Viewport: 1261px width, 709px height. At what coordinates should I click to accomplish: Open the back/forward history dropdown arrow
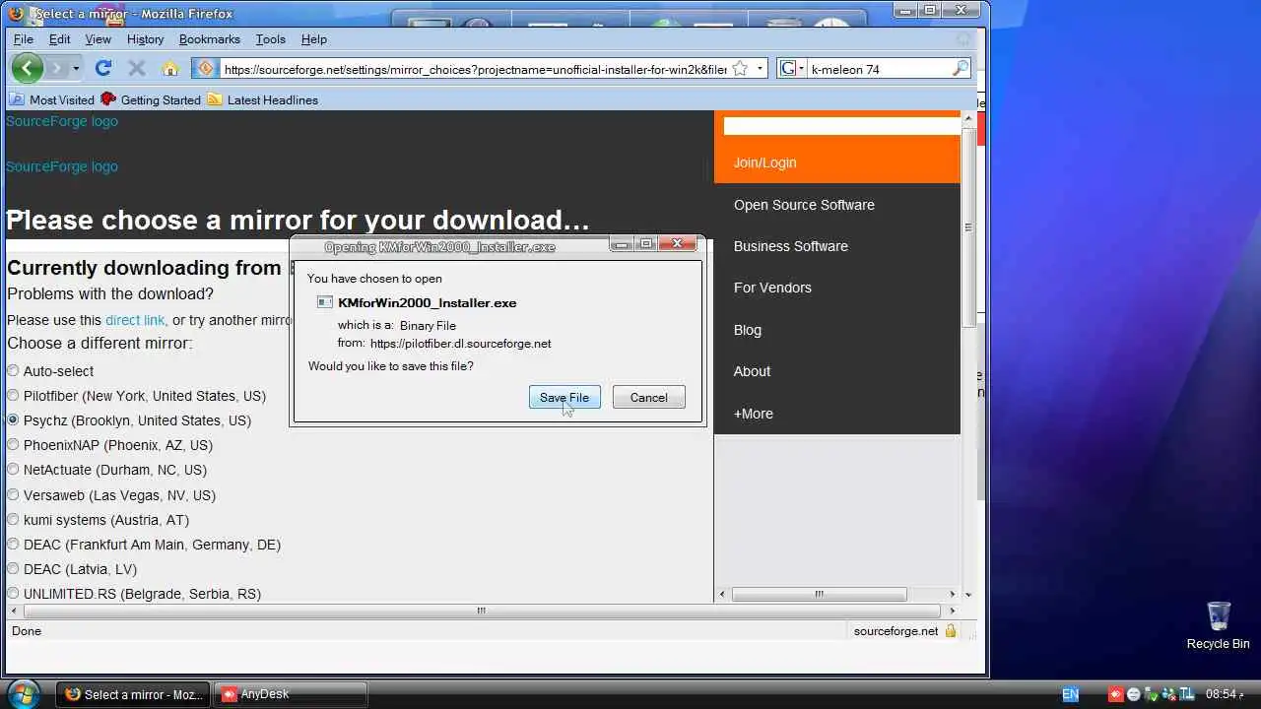[76, 68]
